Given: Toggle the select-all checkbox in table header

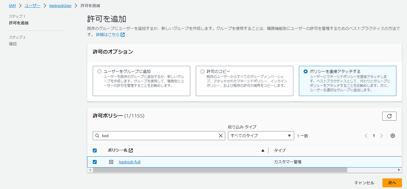Looking at the screenshot, I should click(95, 150).
